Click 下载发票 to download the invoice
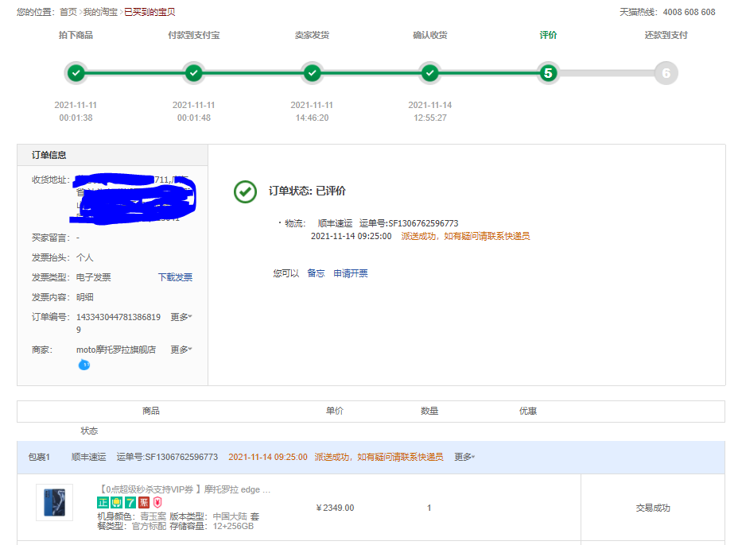 [x=175, y=277]
